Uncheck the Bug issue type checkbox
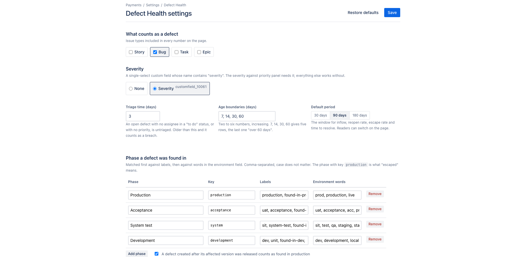The width and height of the screenshot is (526, 257). (x=155, y=52)
